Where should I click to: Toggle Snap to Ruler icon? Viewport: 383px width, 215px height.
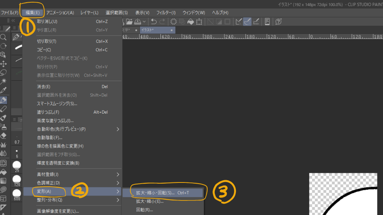click(239, 22)
